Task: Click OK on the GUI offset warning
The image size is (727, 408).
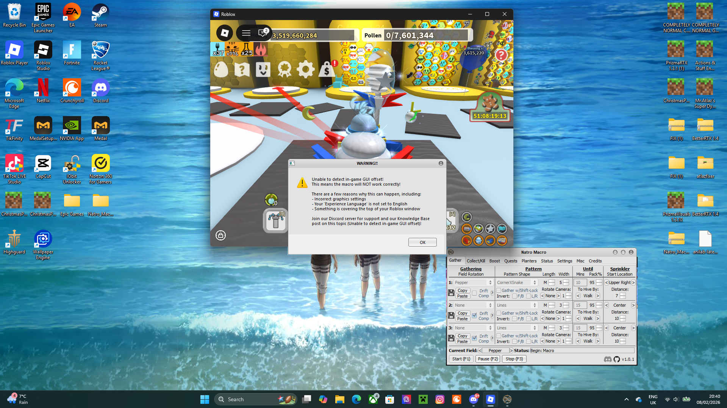Action: click(x=422, y=242)
